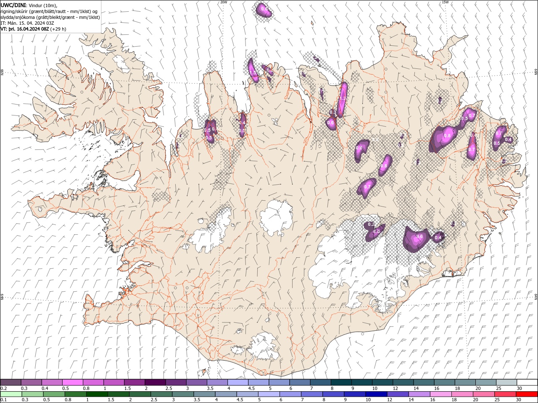Pick the snow legend swatch starting at 6
The width and height of the screenshot is (538, 403).
(x=300, y=382)
